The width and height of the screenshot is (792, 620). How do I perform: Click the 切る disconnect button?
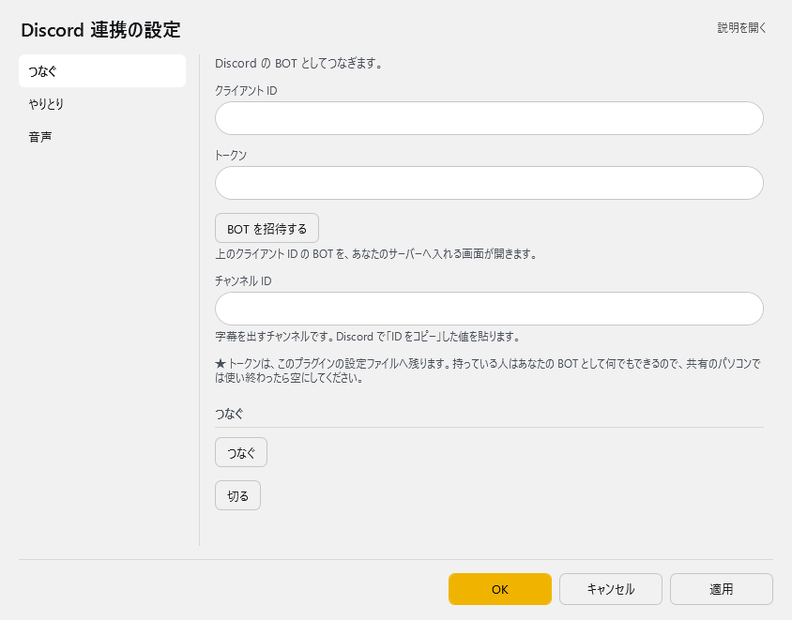pyautogui.click(x=238, y=495)
